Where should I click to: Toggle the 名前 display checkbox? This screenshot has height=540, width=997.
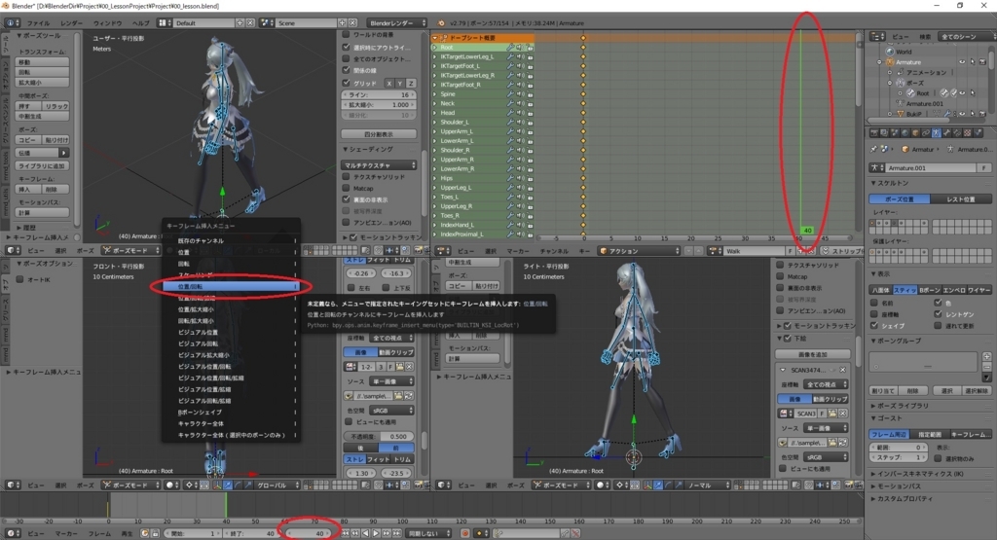874,303
